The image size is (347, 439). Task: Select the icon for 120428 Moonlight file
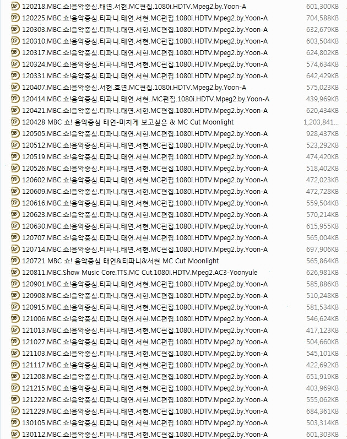[15, 122]
